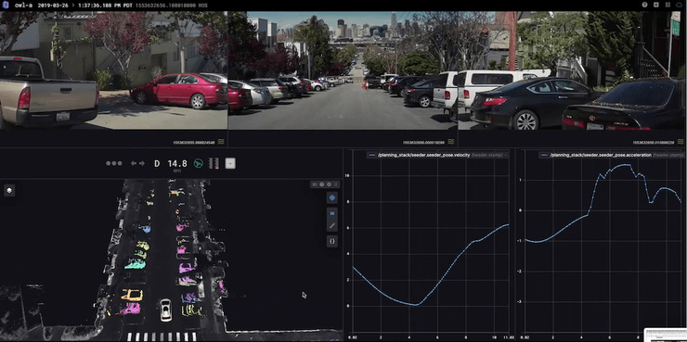
Task: Open the left camera panel's yellow settings icon
Action: click(x=221, y=142)
